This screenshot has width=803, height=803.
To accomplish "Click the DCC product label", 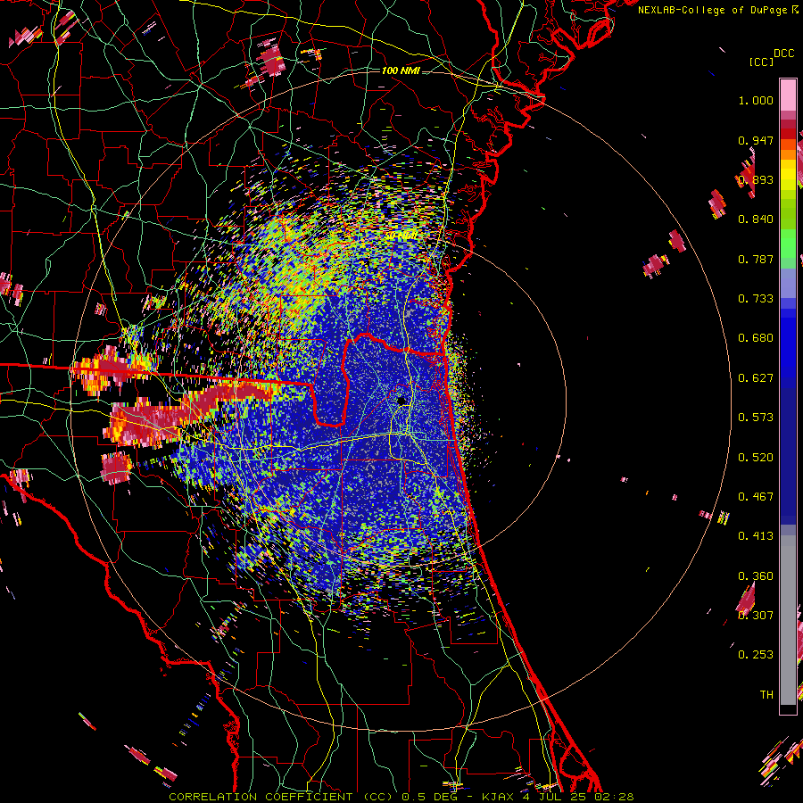I will (x=783, y=54).
